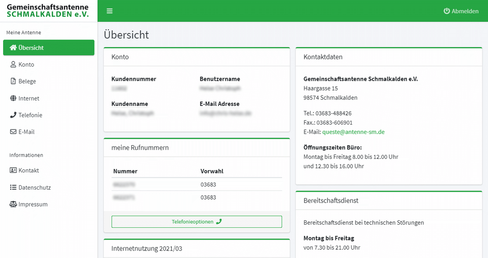The image size is (488, 258).
Task: Open the Datenschutz page
Action: (48, 187)
